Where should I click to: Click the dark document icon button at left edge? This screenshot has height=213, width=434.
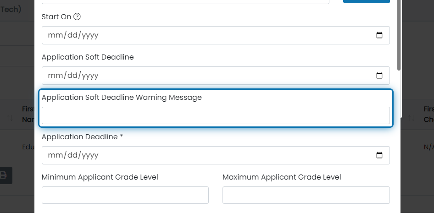click(4, 175)
